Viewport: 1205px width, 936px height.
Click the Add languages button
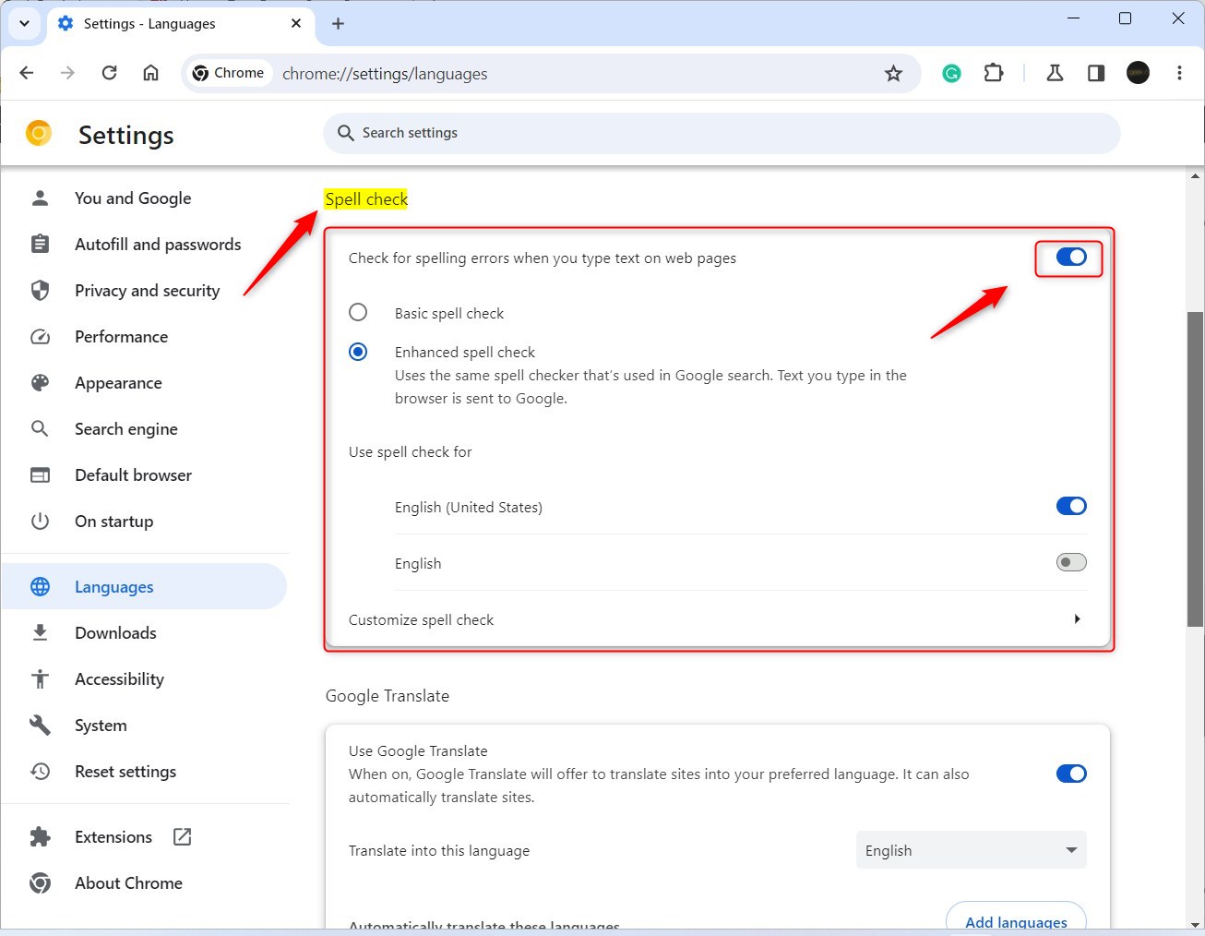[1015, 920]
